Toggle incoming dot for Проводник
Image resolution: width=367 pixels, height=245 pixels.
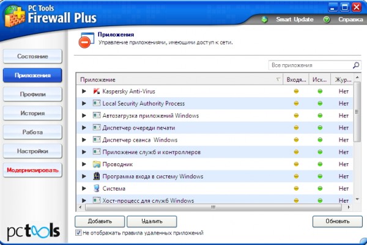tap(296, 164)
